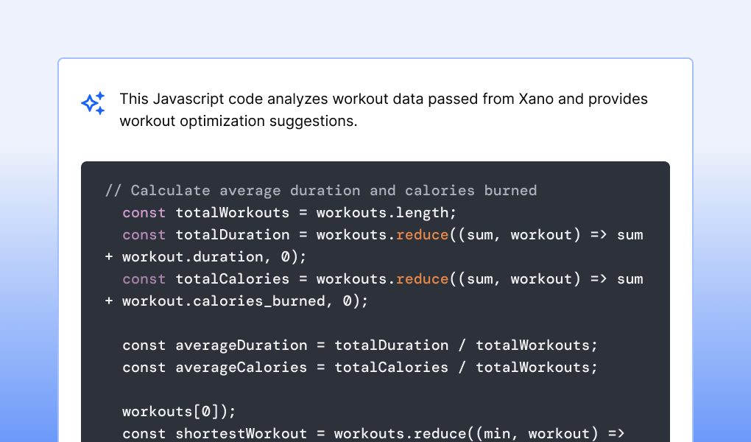Click the AI sparkle icon
Screen dimensions: 751x442
pyautogui.click(x=93, y=103)
